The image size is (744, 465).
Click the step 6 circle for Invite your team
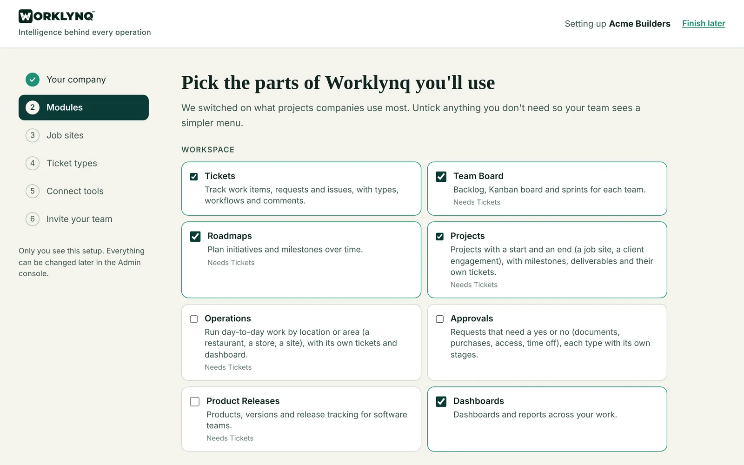[33, 219]
